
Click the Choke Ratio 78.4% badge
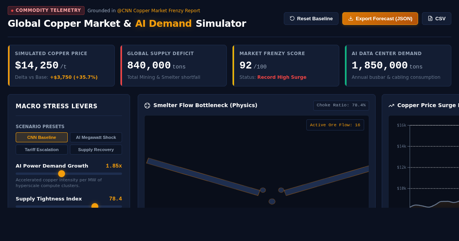click(x=341, y=105)
